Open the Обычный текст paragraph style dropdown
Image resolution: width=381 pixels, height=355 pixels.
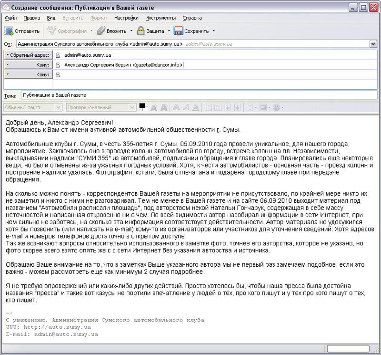pyautogui.click(x=32, y=107)
